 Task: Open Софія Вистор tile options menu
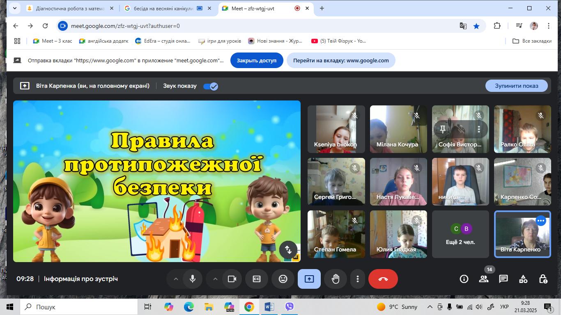(479, 129)
